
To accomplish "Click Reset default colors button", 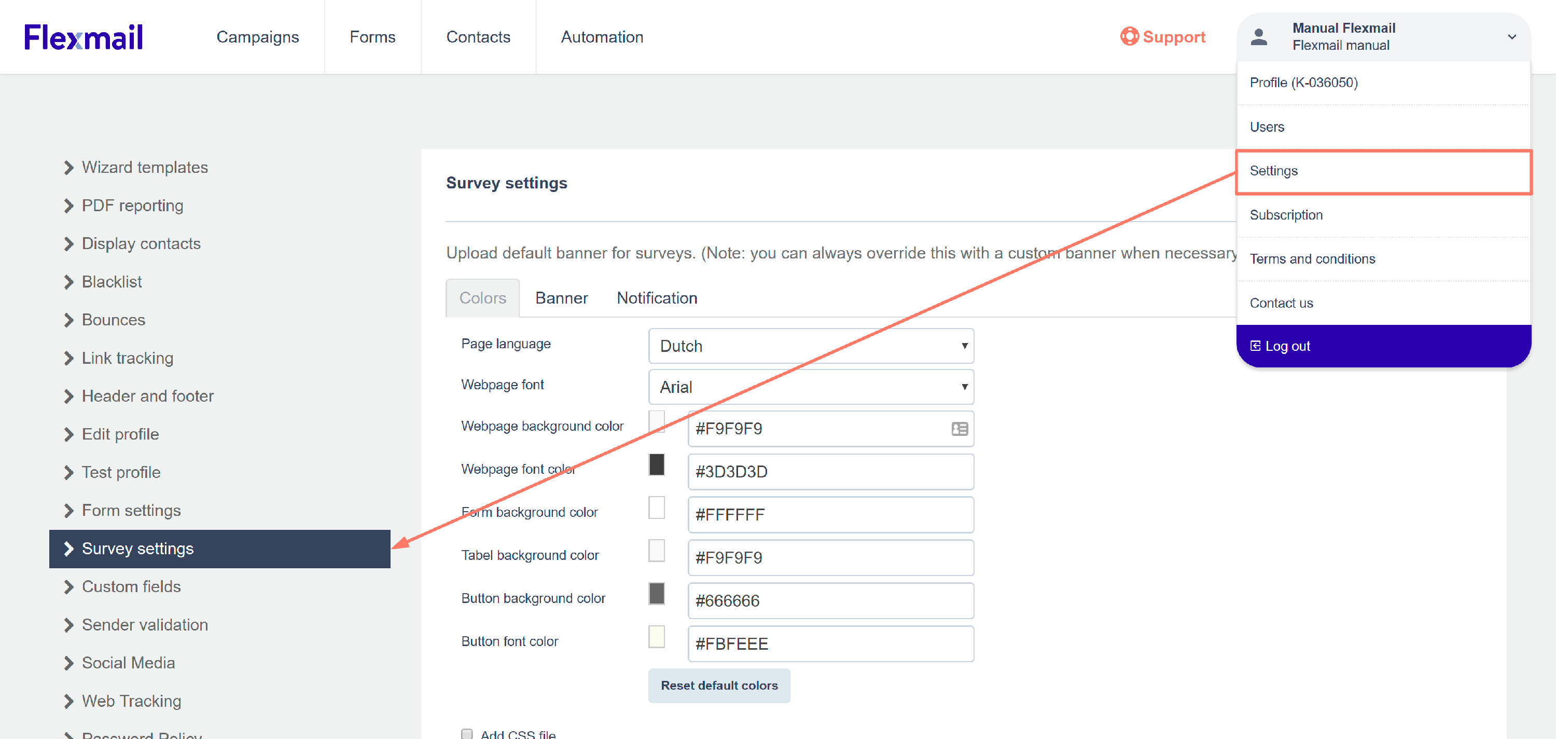I will [x=719, y=685].
